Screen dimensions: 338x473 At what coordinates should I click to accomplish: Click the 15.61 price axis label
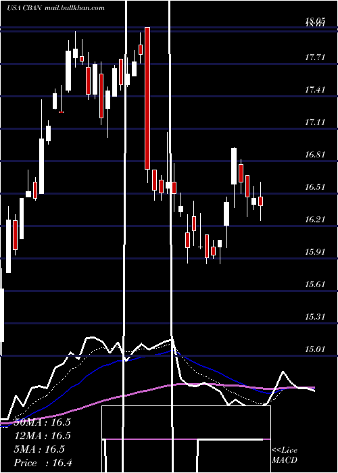point(315,284)
